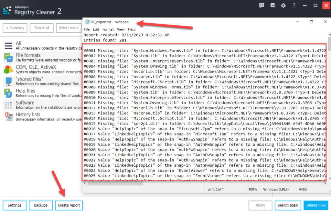
Task: Select the COM, OLE, ActiveX category icon
Action: click(x=8, y=70)
